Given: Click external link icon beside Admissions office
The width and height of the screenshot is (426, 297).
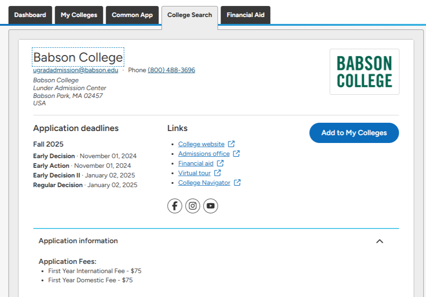Looking at the screenshot, I should click(237, 154).
